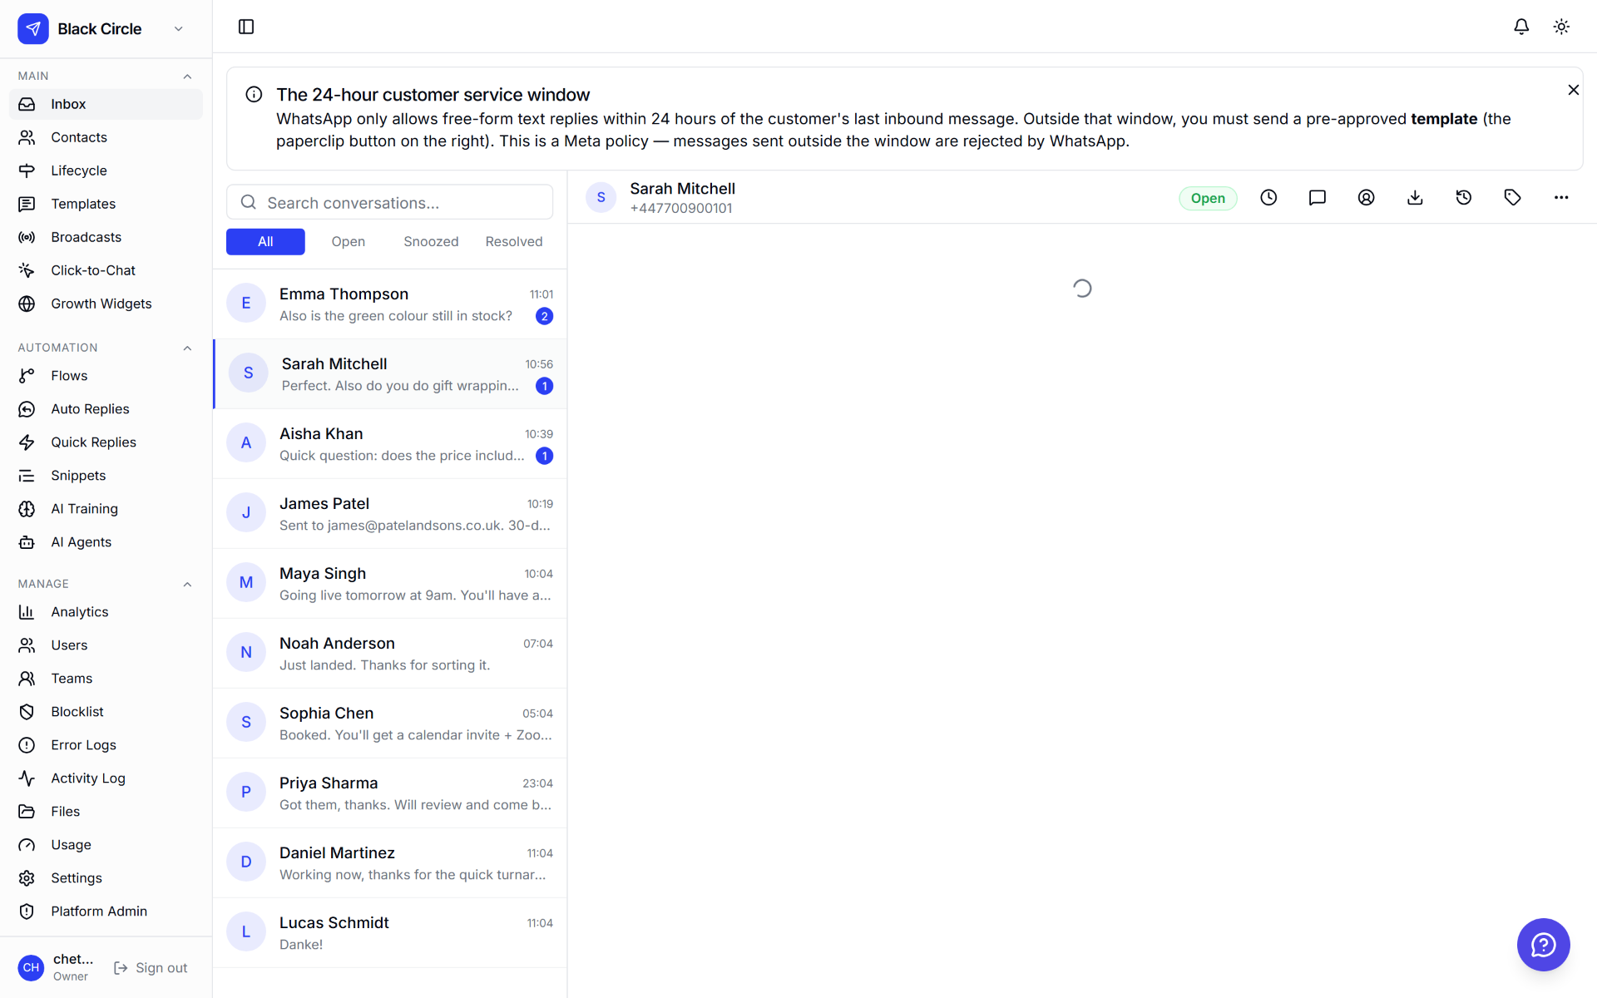The width and height of the screenshot is (1597, 998).
Task: Open Activity Log in sidebar
Action: [106, 778]
